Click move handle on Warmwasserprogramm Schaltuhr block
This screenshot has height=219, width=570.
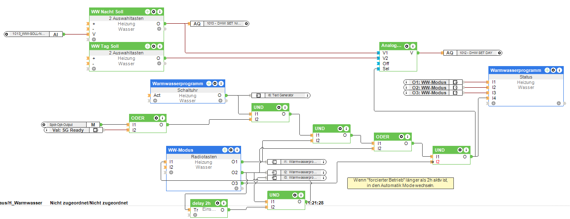coord(209,84)
